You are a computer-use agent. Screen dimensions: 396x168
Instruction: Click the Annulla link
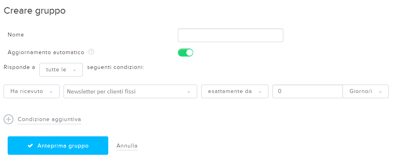(127, 146)
